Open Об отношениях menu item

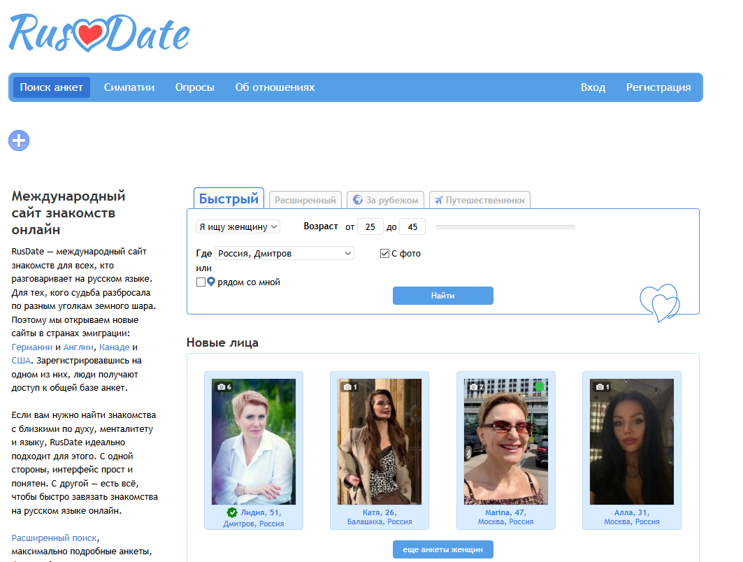[275, 87]
